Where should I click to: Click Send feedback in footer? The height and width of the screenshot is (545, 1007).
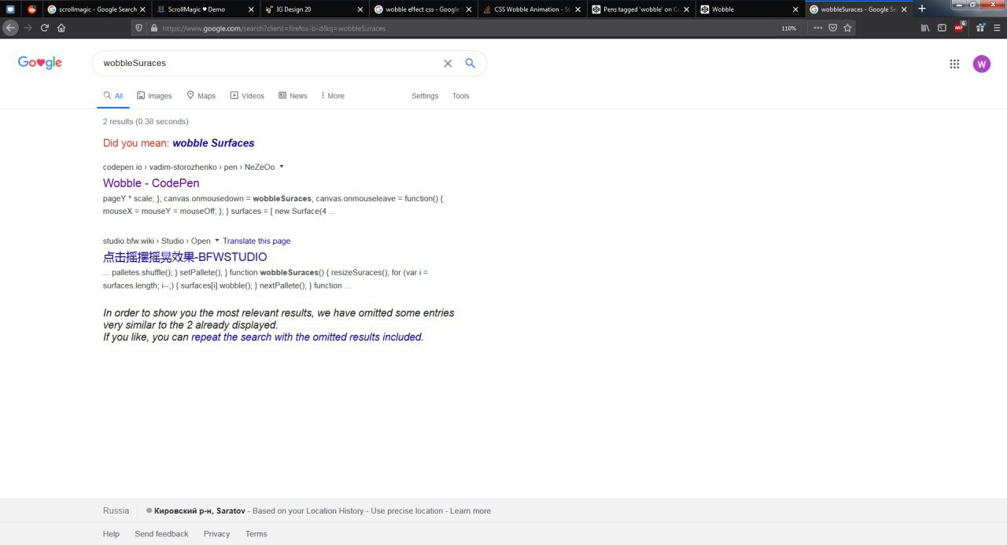[x=161, y=534]
